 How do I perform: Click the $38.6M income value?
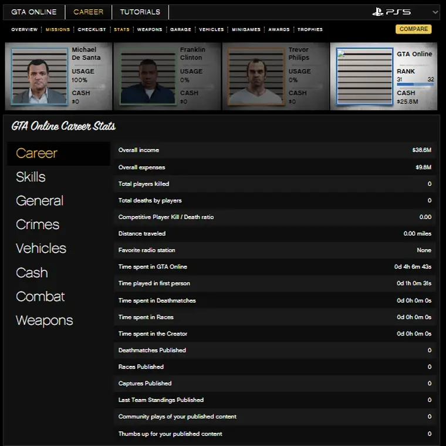pyautogui.click(x=422, y=150)
